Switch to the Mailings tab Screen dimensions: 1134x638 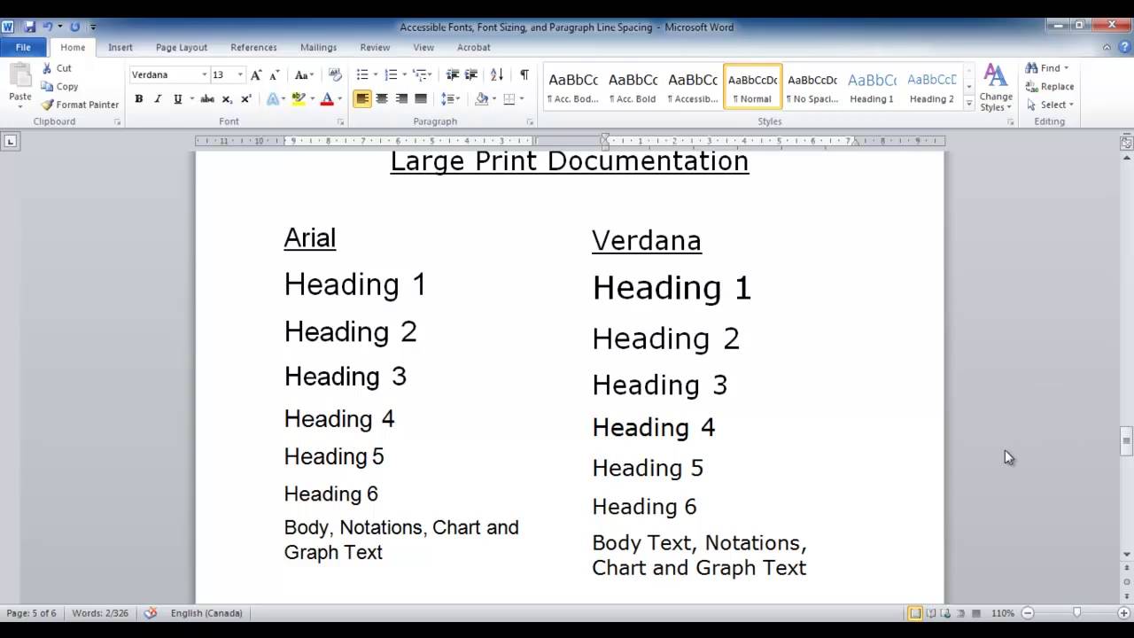point(318,48)
